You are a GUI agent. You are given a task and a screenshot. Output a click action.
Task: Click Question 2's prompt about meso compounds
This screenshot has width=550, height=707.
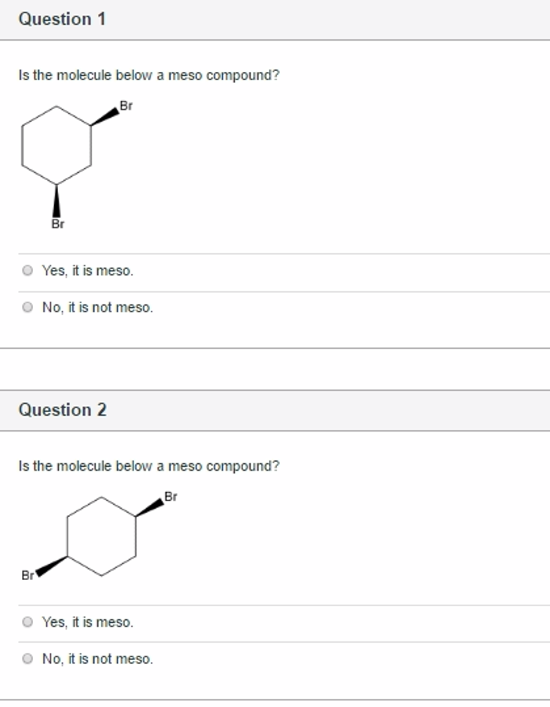(x=148, y=465)
